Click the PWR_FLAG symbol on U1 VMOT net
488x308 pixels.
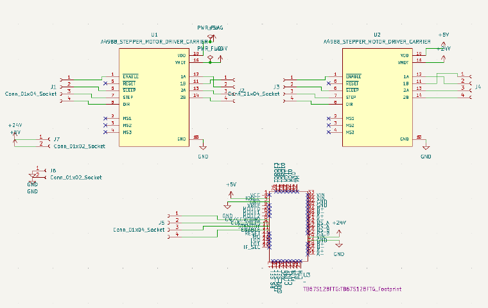coord(210,58)
